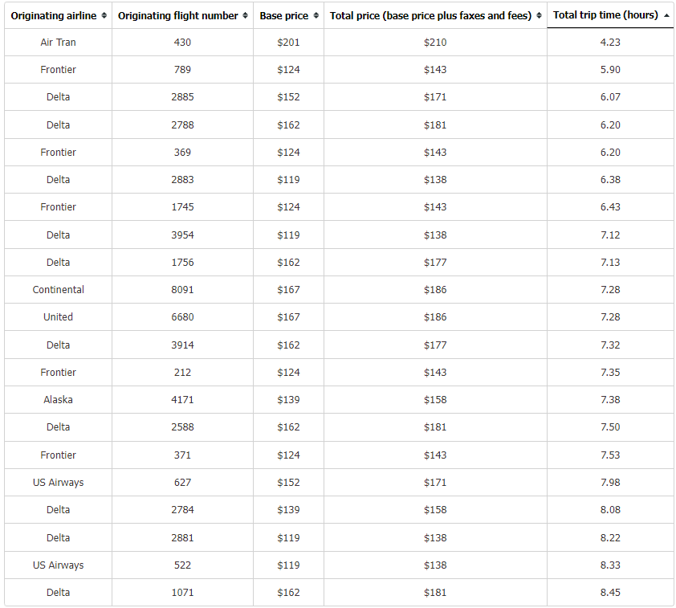The height and width of the screenshot is (608, 676).
Task: Select the 8.45 trip time cell
Action: pyautogui.click(x=610, y=593)
